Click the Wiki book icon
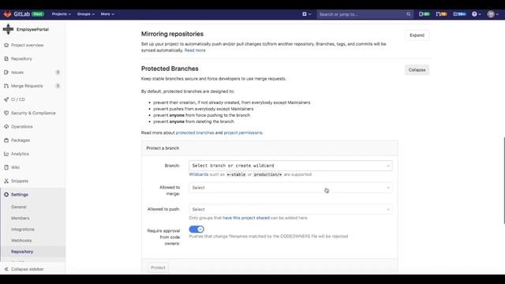 click(x=6, y=167)
